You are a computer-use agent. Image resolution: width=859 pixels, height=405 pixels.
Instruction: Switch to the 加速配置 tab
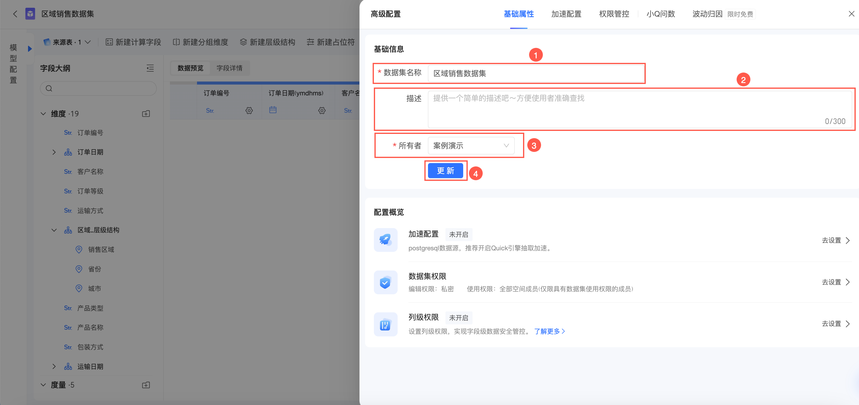[566, 14]
